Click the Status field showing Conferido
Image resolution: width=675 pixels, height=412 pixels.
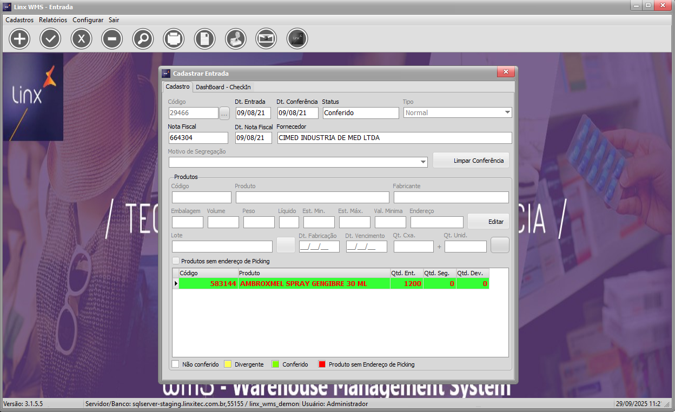(361, 113)
